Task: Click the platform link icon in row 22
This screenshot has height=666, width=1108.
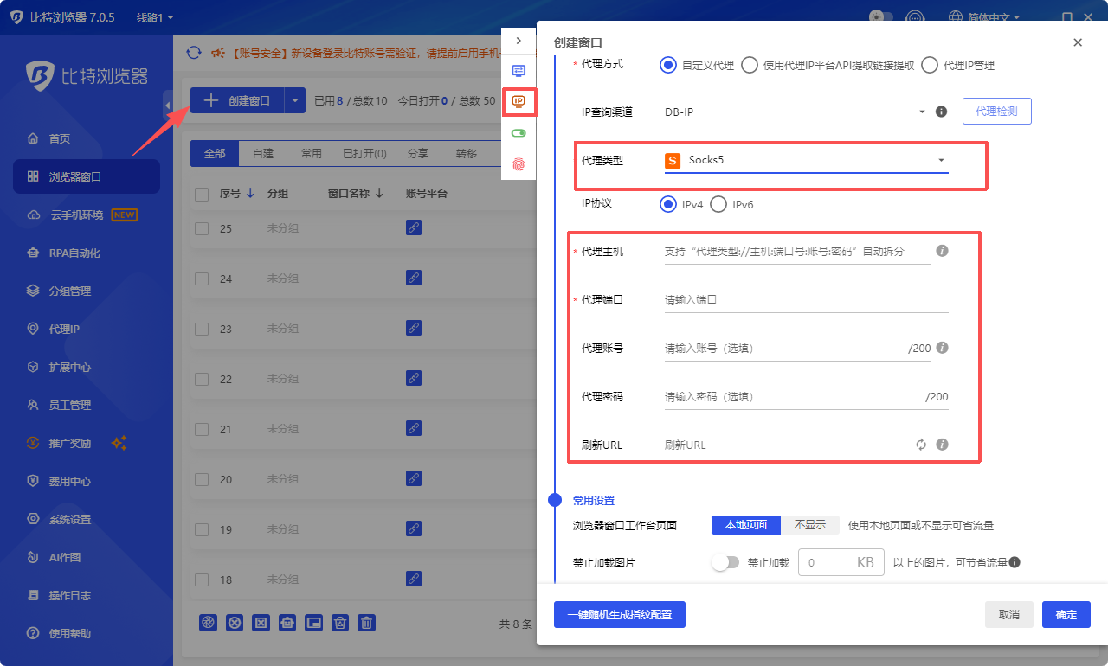Action: [x=414, y=379]
